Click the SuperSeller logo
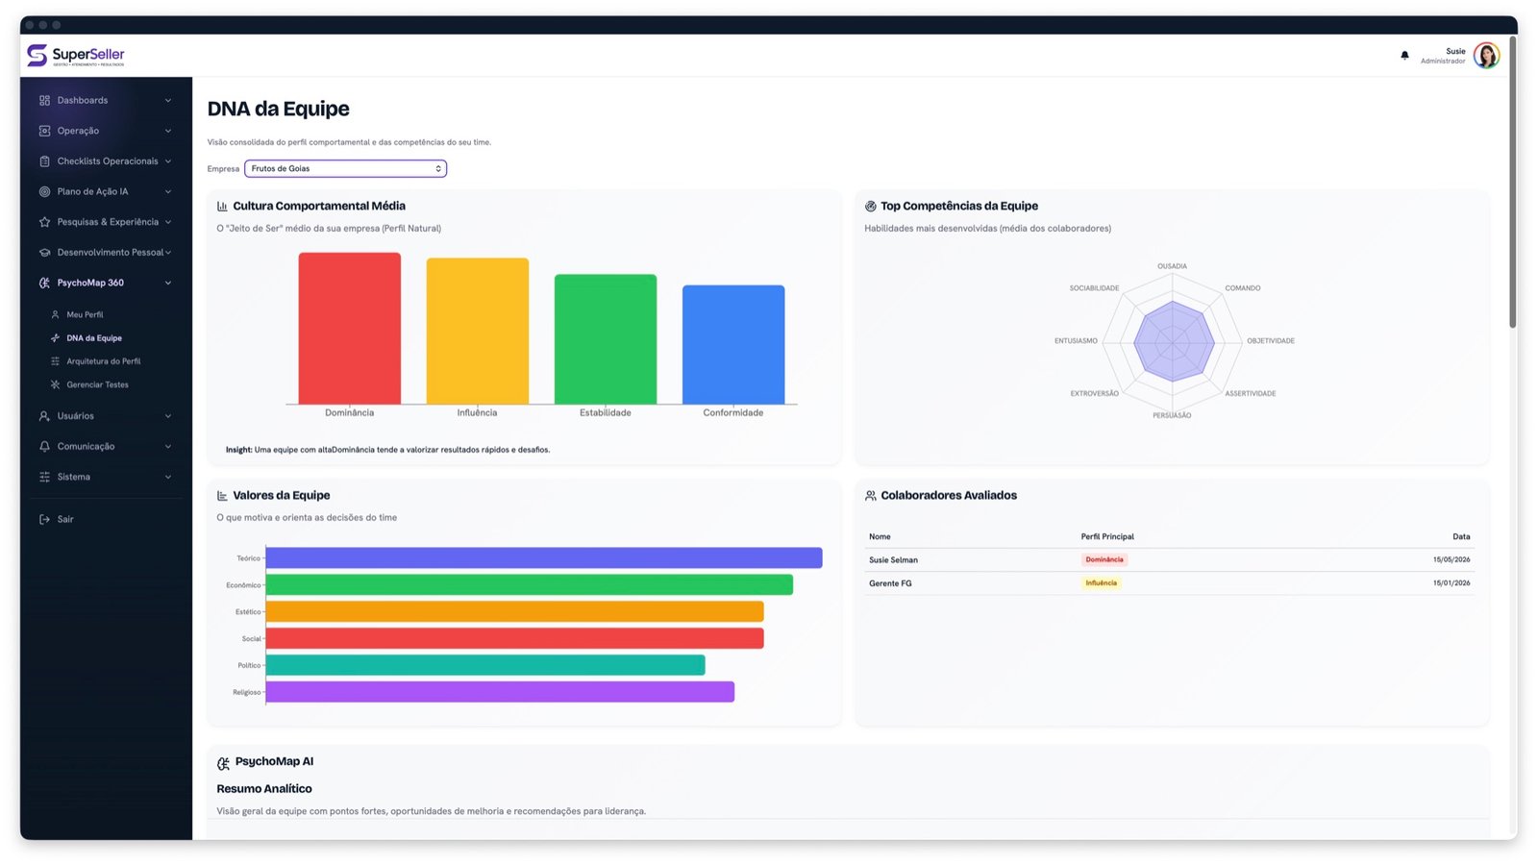 point(76,56)
